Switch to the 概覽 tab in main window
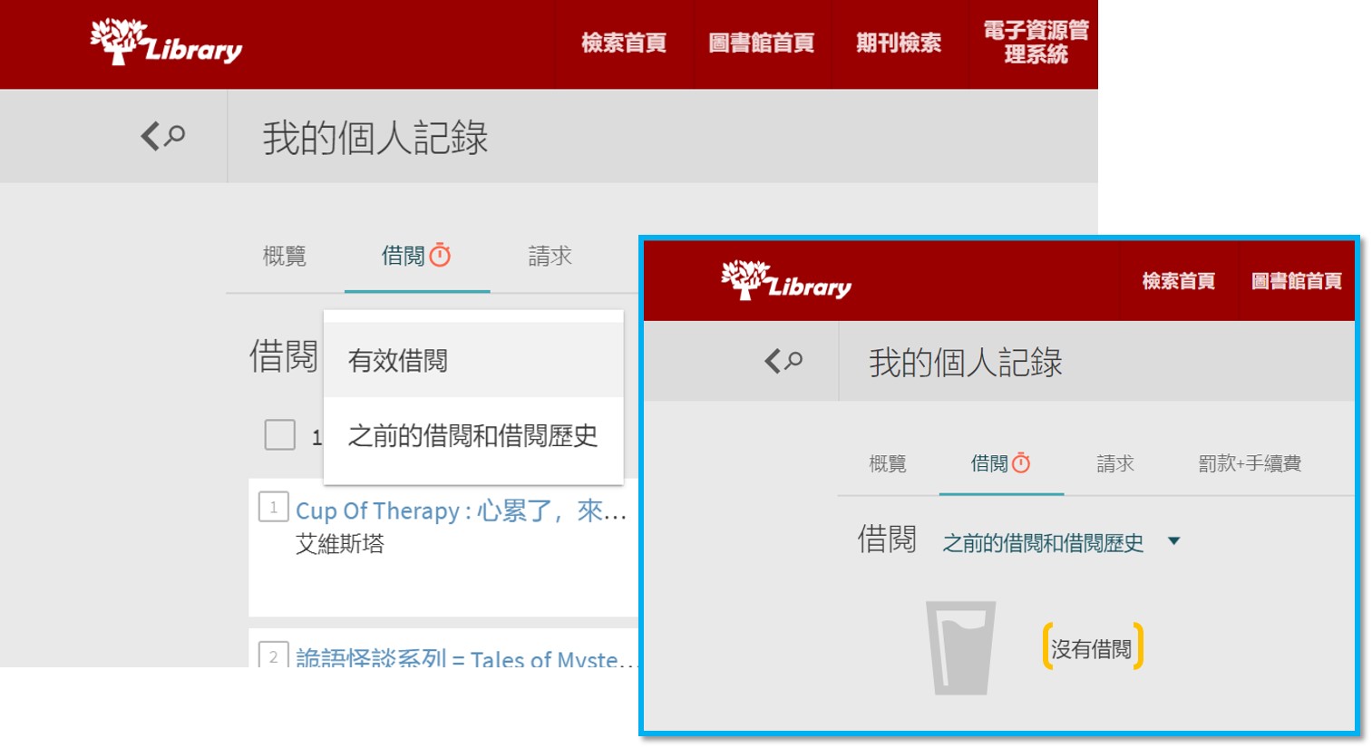Screen dimensions: 1372x748 [x=285, y=257]
